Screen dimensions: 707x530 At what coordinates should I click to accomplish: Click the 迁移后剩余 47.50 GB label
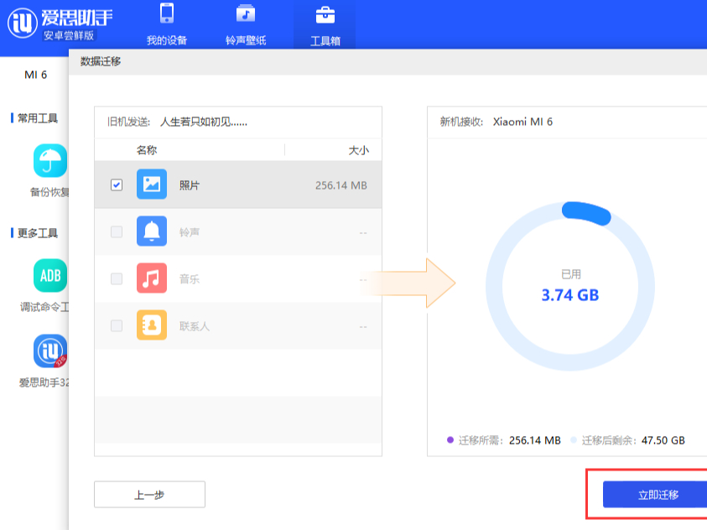[633, 440]
